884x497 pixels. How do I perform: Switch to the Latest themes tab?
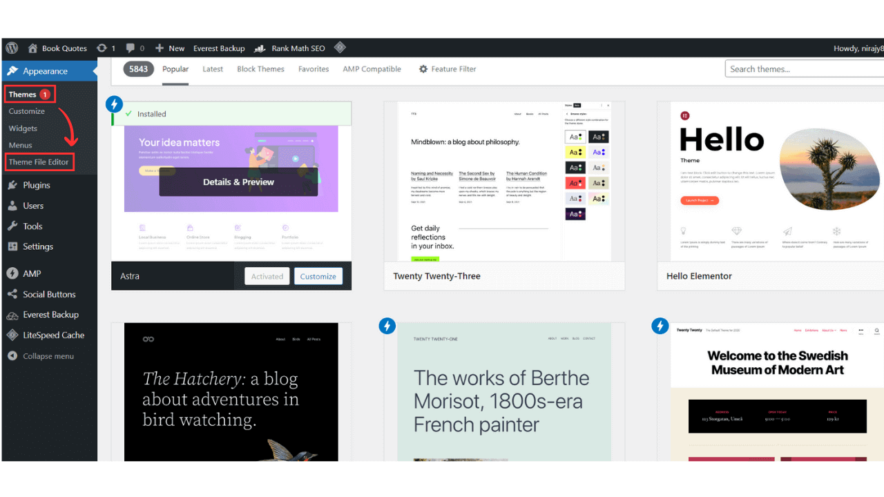213,69
